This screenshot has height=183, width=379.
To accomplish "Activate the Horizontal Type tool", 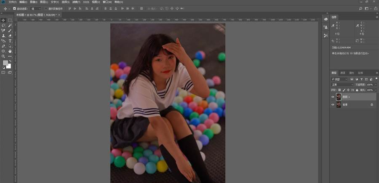I will [x=9, y=41].
